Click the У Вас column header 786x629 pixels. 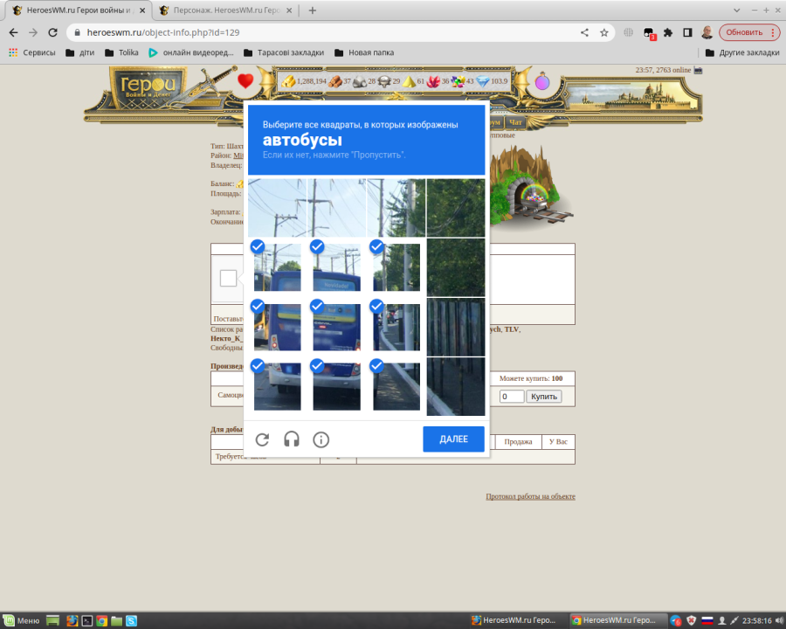click(558, 441)
